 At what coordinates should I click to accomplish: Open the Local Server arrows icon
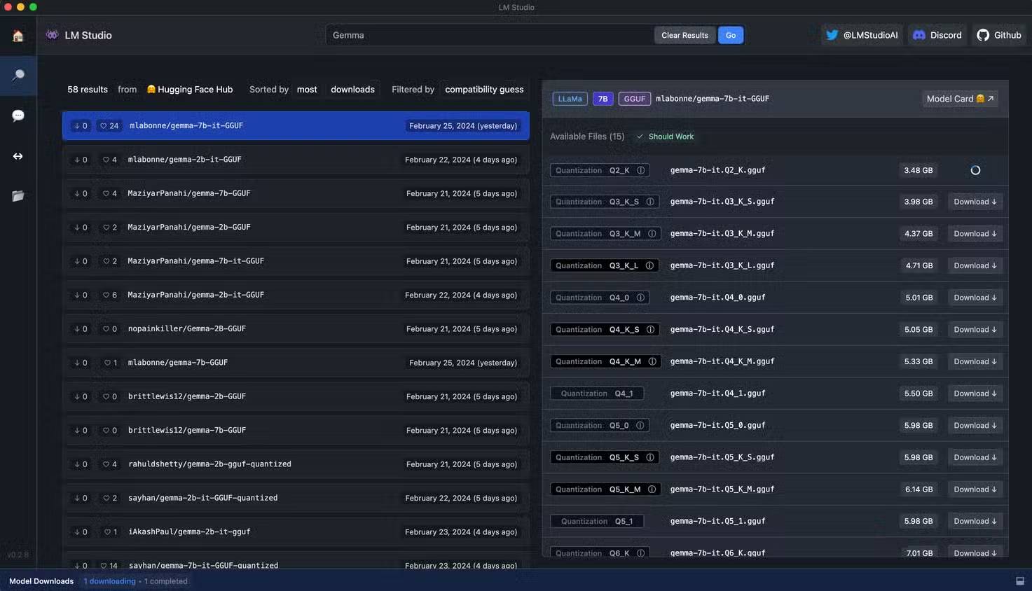click(18, 156)
